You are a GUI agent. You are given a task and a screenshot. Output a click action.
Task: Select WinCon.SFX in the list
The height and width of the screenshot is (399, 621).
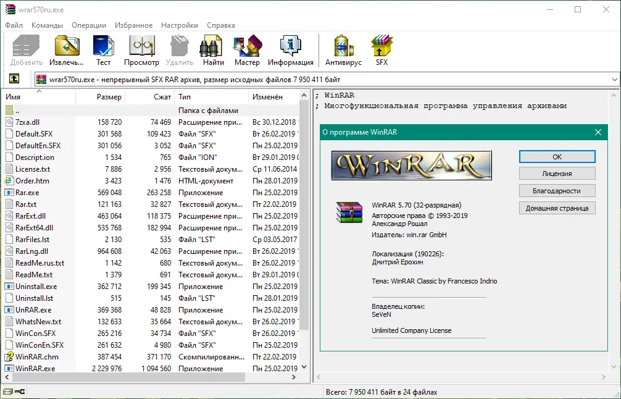tap(152, 334)
